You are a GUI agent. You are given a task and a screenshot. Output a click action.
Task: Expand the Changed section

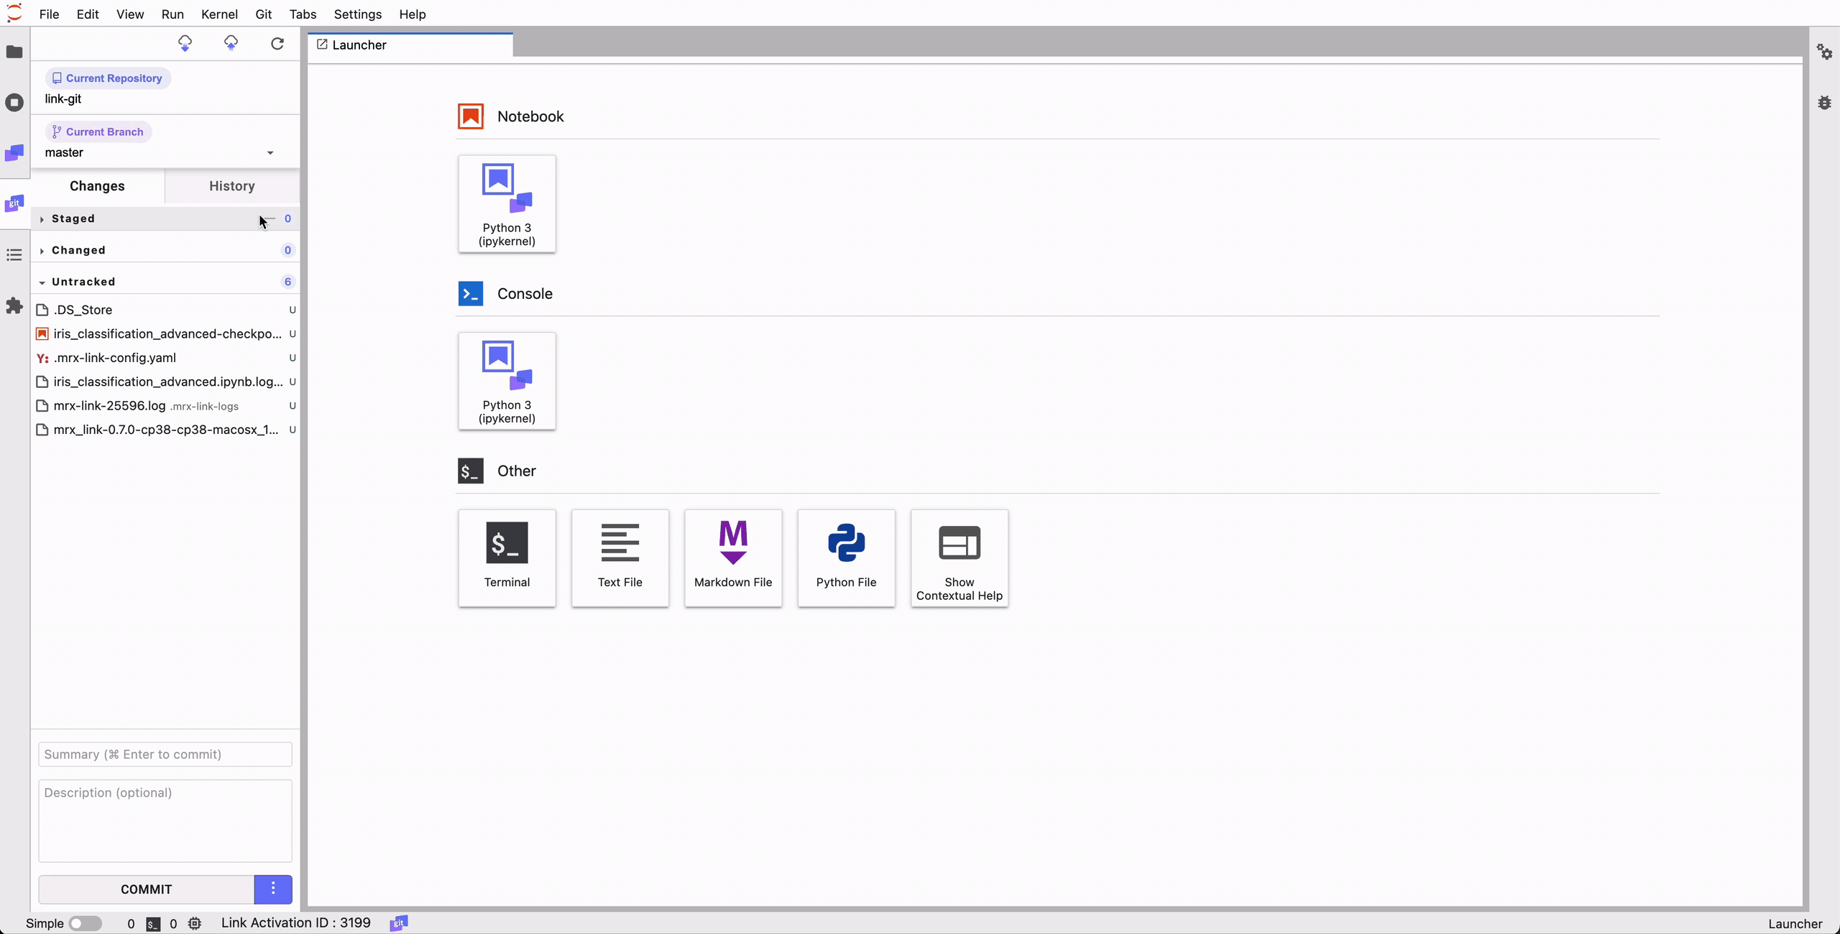(165, 250)
